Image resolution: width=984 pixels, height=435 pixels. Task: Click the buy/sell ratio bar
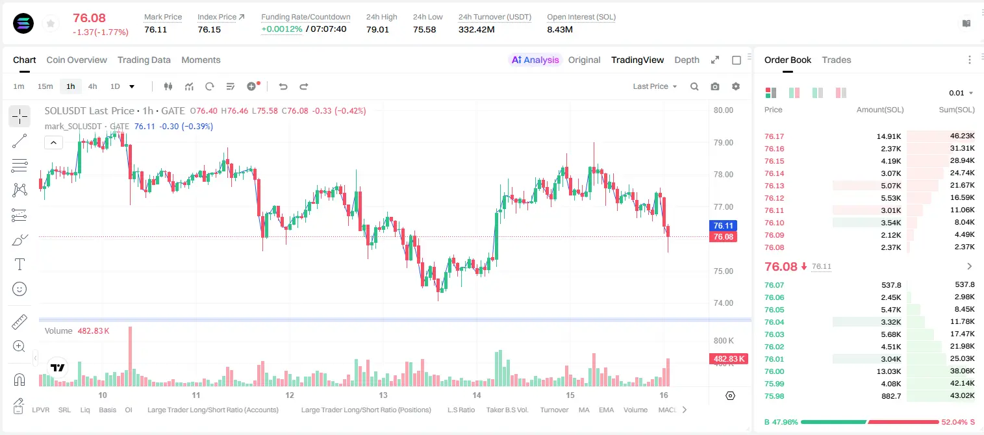(870, 422)
